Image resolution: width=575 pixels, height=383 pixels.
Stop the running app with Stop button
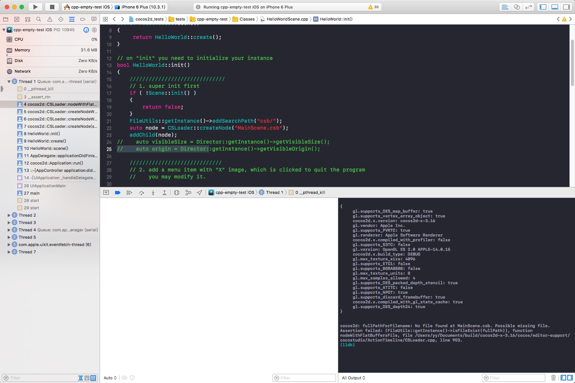click(52, 7)
